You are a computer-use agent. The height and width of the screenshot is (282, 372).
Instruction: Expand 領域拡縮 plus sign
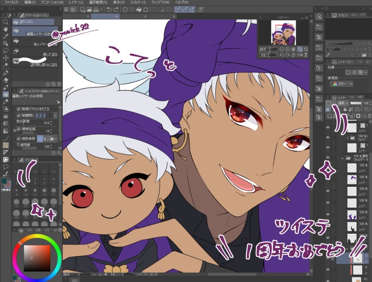click(15, 130)
